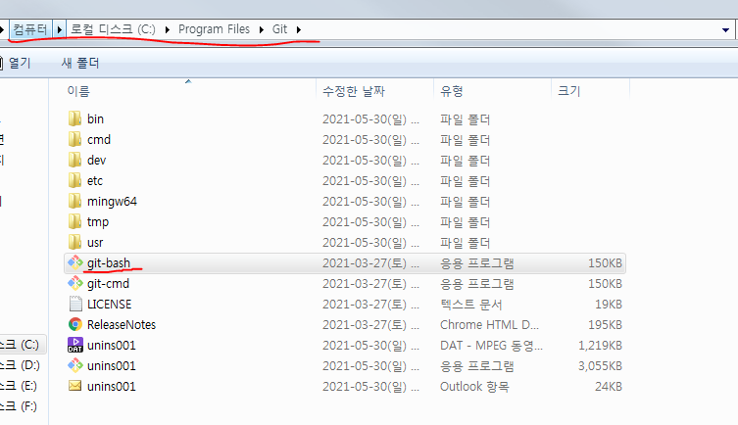Create a folder with 새 폴더
Screen dimensions: 738x425
(80, 63)
